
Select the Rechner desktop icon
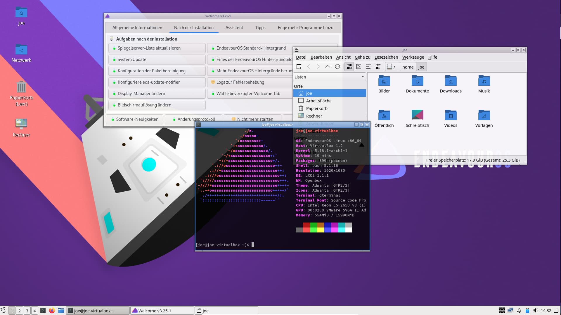point(21,128)
